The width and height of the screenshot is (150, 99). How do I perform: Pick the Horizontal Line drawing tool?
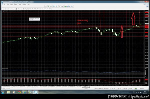coord(11,9)
